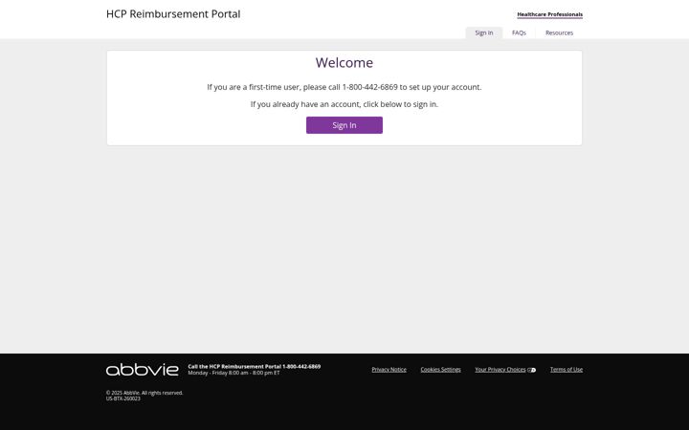Click the AbbVie logo in footer
This screenshot has width=689, height=430.
click(142, 370)
